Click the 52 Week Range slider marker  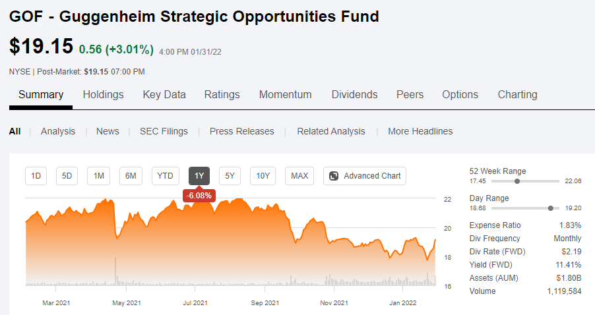click(517, 181)
